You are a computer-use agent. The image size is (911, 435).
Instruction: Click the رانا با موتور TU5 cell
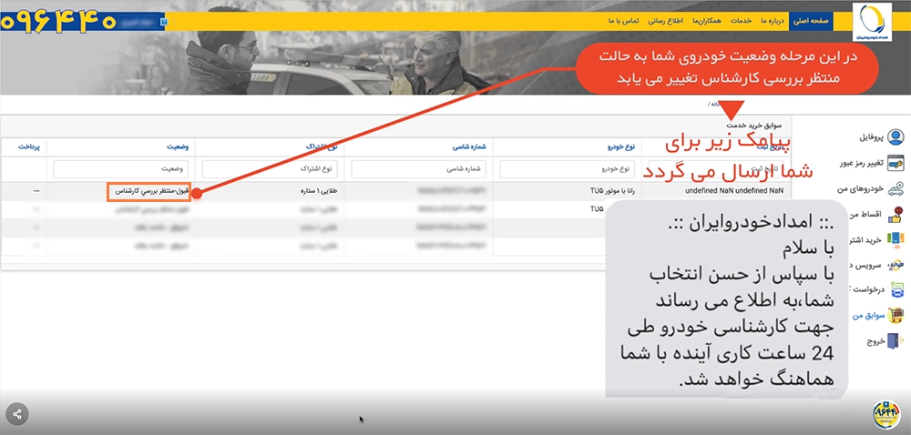[613, 191]
